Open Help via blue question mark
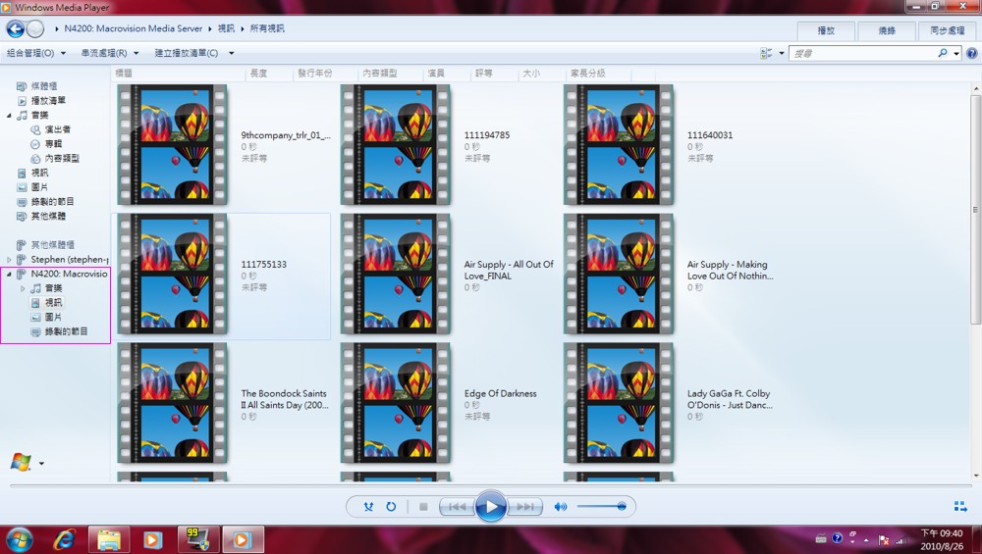This screenshot has width=982, height=554. click(971, 54)
